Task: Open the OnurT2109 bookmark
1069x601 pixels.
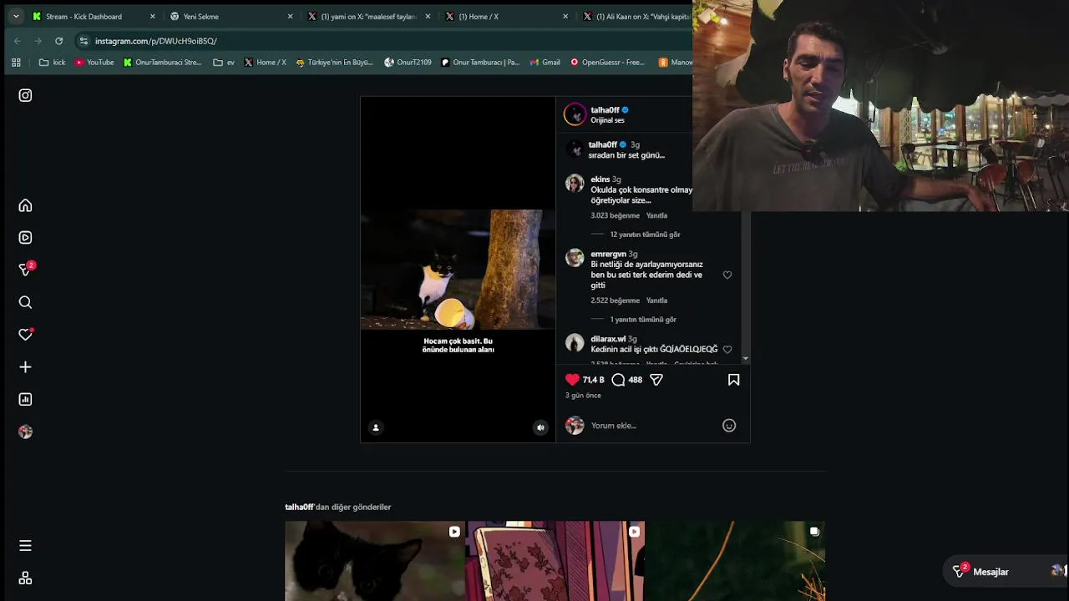Action: pyautogui.click(x=408, y=63)
